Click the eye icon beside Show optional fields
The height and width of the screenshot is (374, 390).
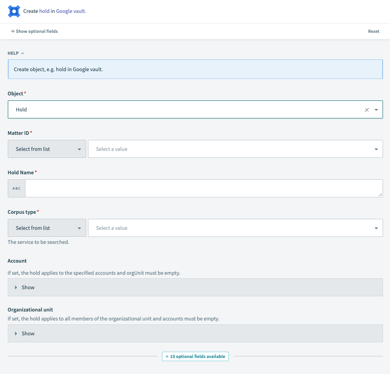coord(13,31)
